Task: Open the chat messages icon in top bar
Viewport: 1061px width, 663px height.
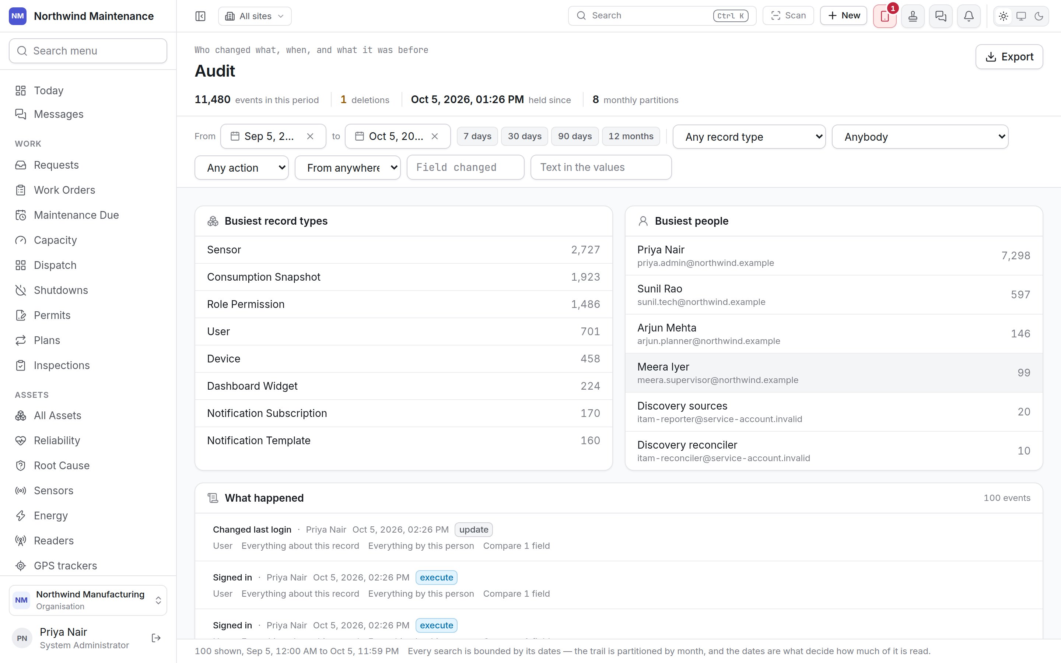Action: [x=941, y=16]
